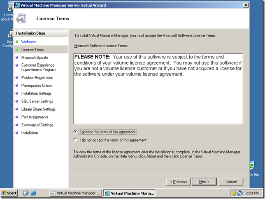Select License Terms in Installation Steps
The height and width of the screenshot is (199, 265).
click(x=33, y=50)
